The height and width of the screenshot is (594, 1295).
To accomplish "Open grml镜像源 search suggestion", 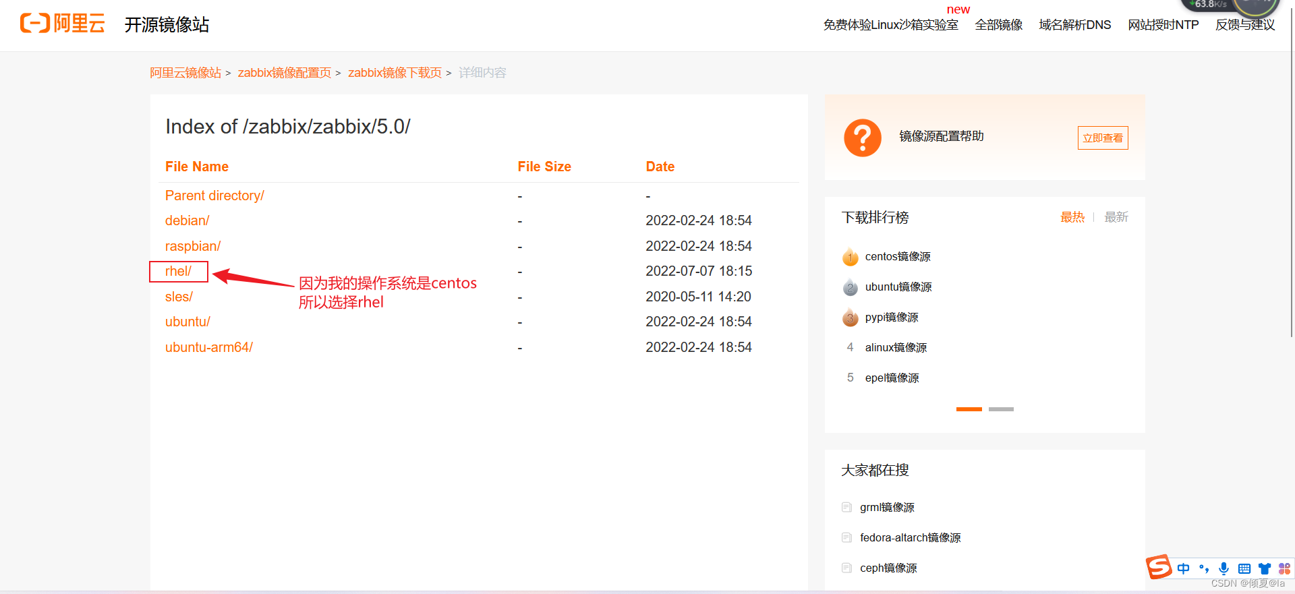I will coord(887,508).
